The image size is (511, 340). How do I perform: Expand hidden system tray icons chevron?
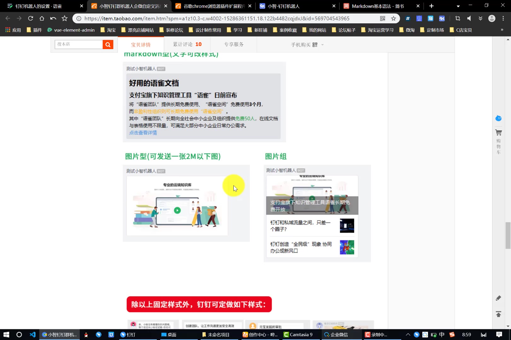tap(408, 335)
